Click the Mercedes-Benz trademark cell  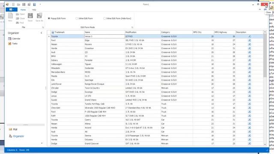coord(68,72)
